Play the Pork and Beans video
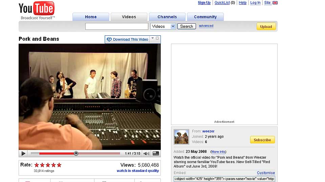The image size is (325, 182). 23,154
